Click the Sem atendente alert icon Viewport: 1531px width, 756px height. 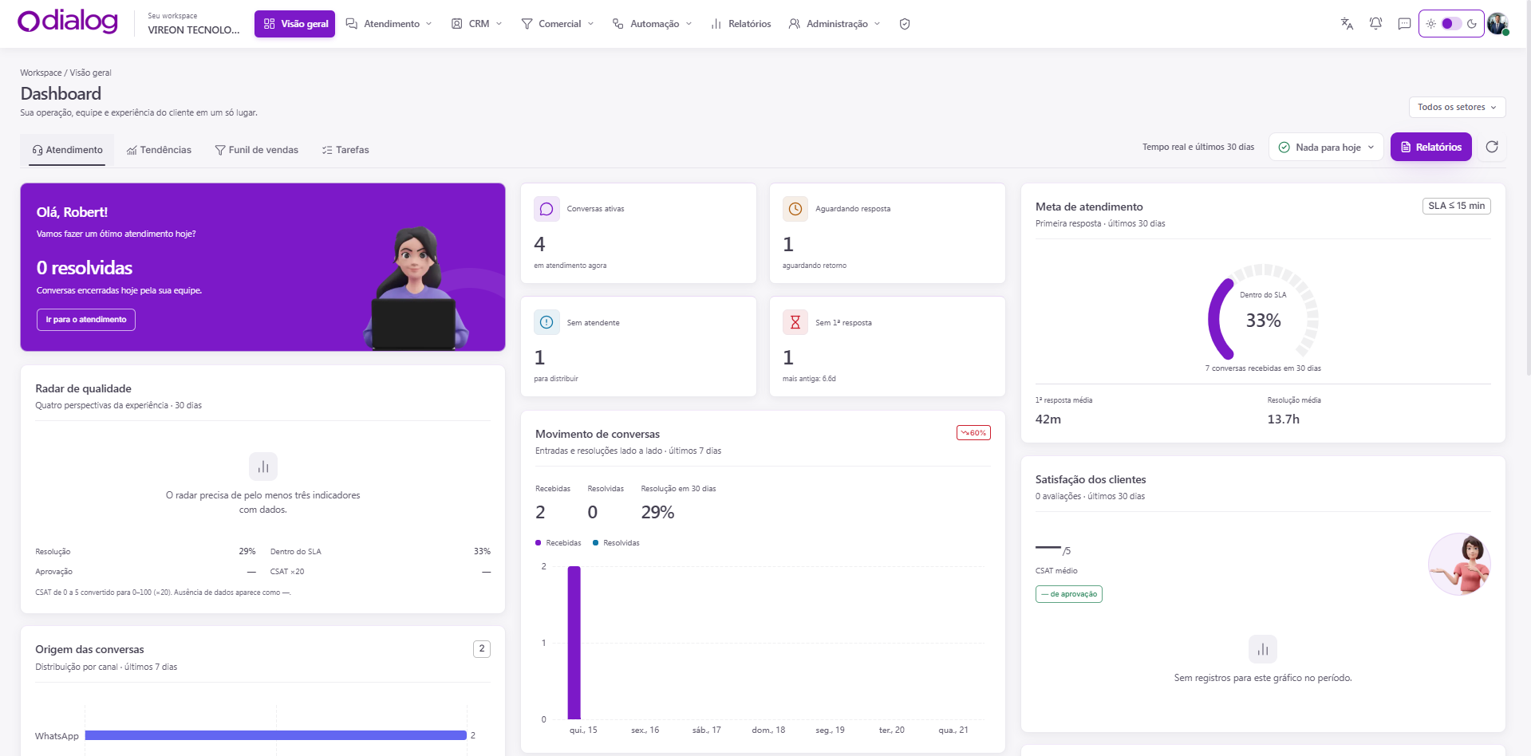point(547,322)
